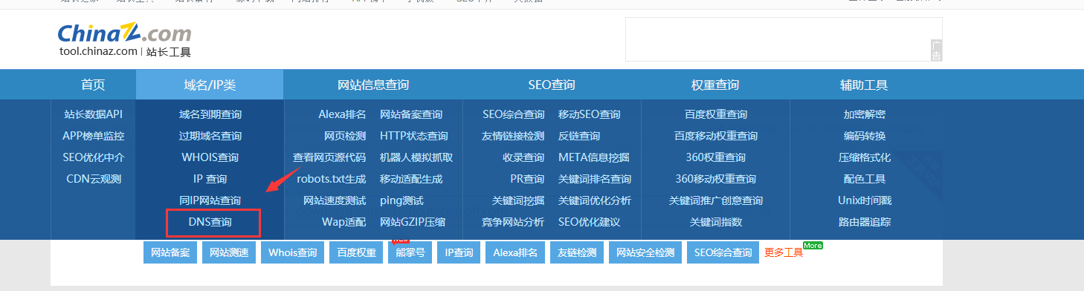Click 路由器追踪 link
This screenshot has width=1084, height=291.
[x=865, y=222]
